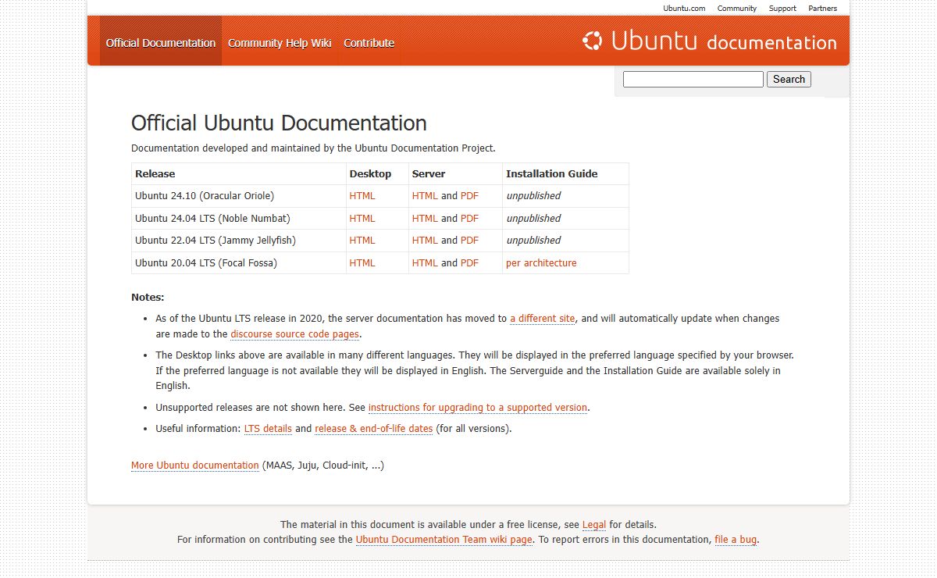The width and height of the screenshot is (937, 578).
Task: Open More Ubuntu documentation link
Action: tap(195, 466)
